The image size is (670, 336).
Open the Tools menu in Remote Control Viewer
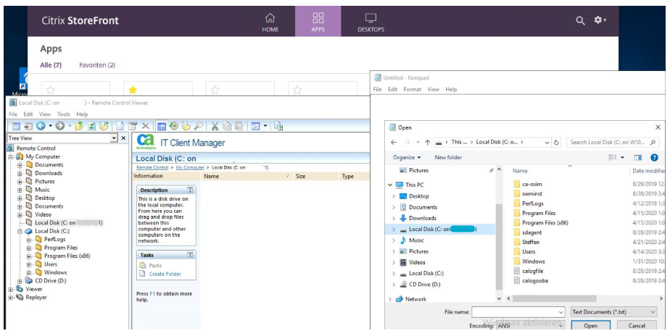click(64, 114)
